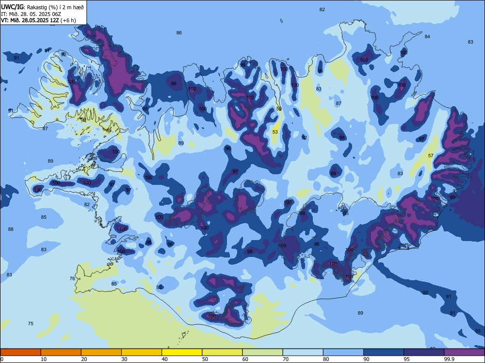This screenshot has height=363, width=485.
Task: Click the '86' value over the northern sea
Action: click(x=179, y=33)
